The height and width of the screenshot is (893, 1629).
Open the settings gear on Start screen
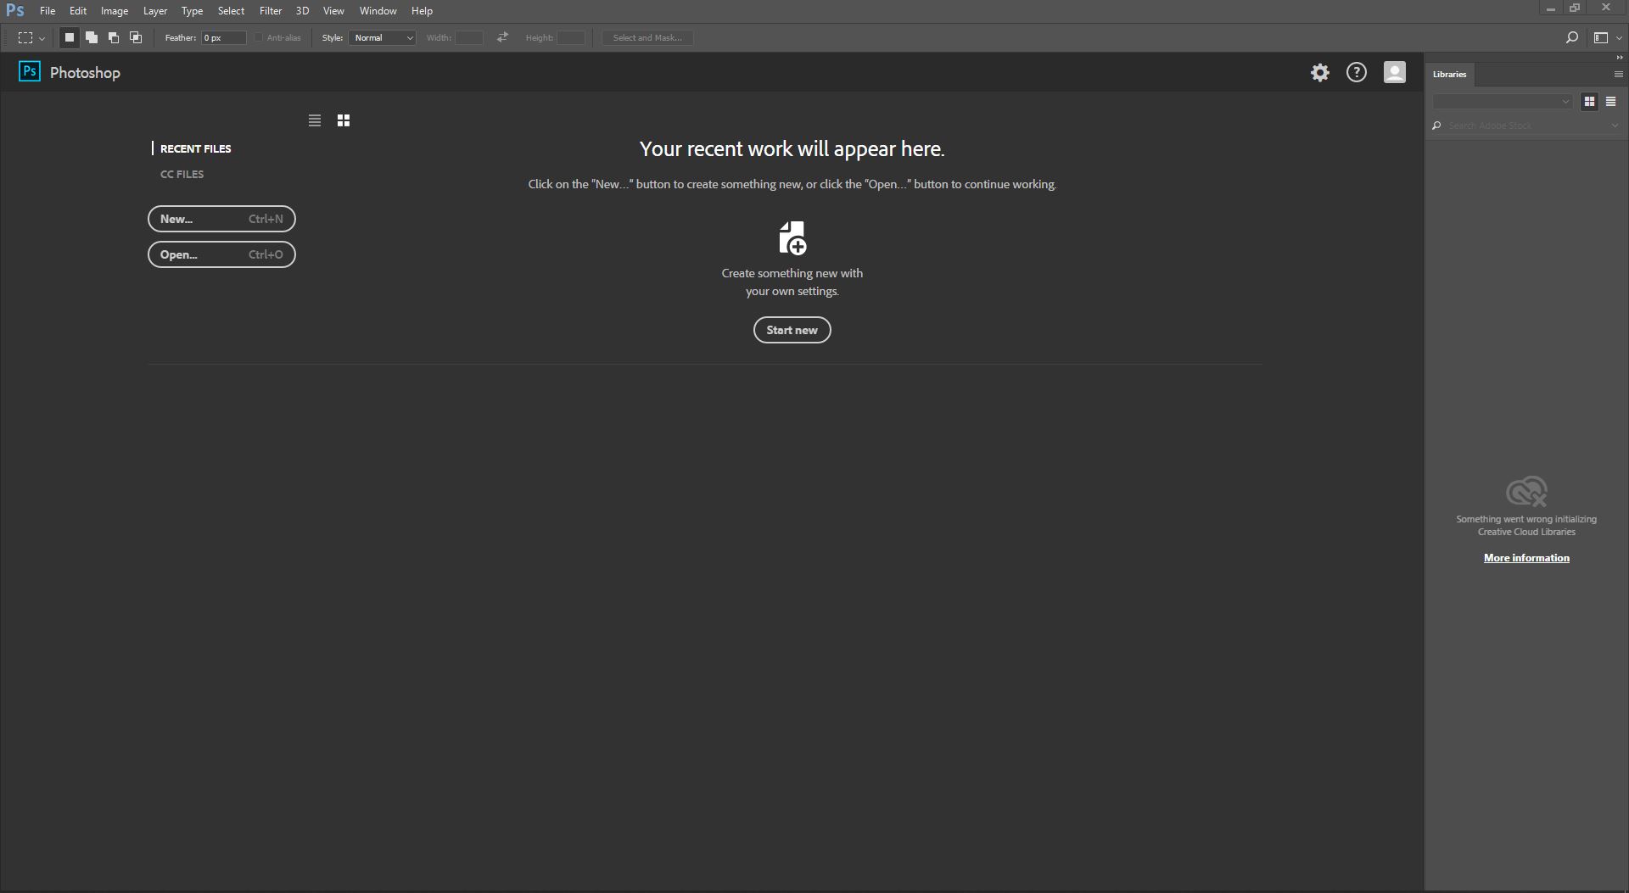click(1319, 73)
